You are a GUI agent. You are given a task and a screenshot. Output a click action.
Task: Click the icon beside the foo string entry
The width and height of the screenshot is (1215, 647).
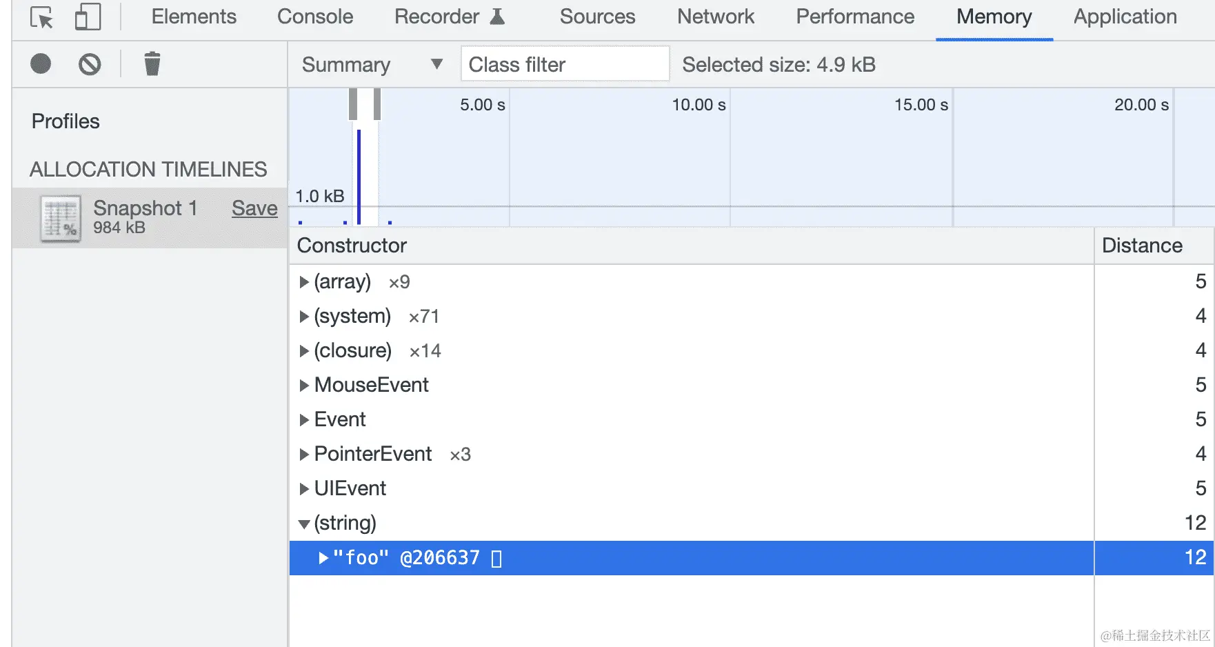[x=496, y=558]
